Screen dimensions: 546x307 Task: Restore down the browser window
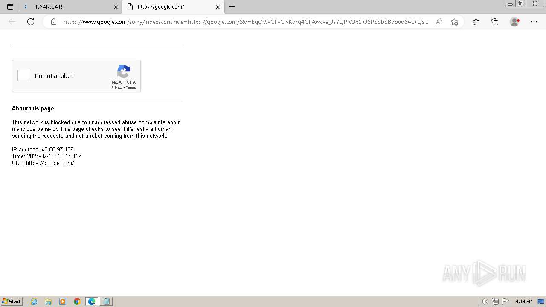pyautogui.click(x=521, y=4)
